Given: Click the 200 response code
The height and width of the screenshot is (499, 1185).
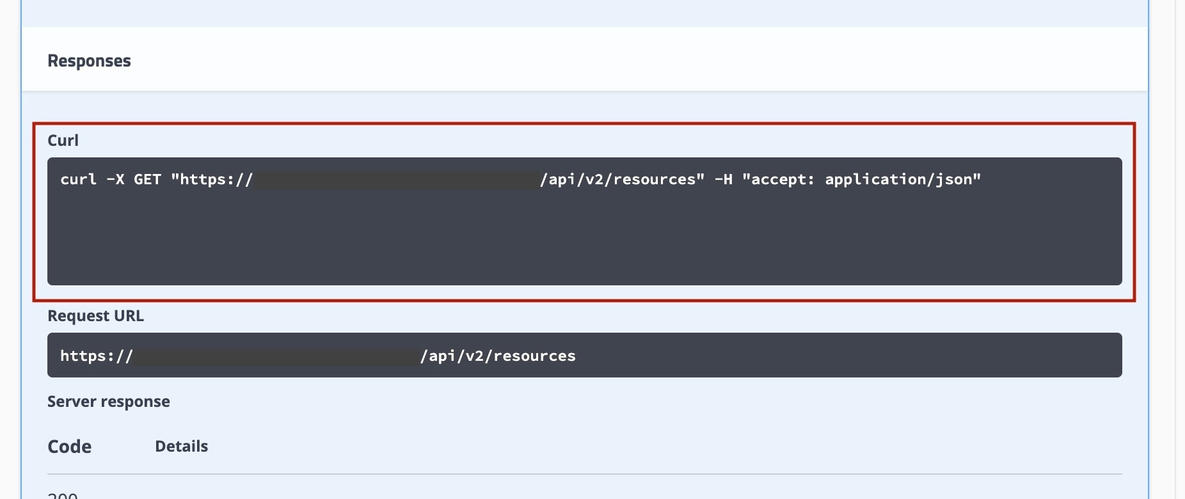Looking at the screenshot, I should pos(63,495).
